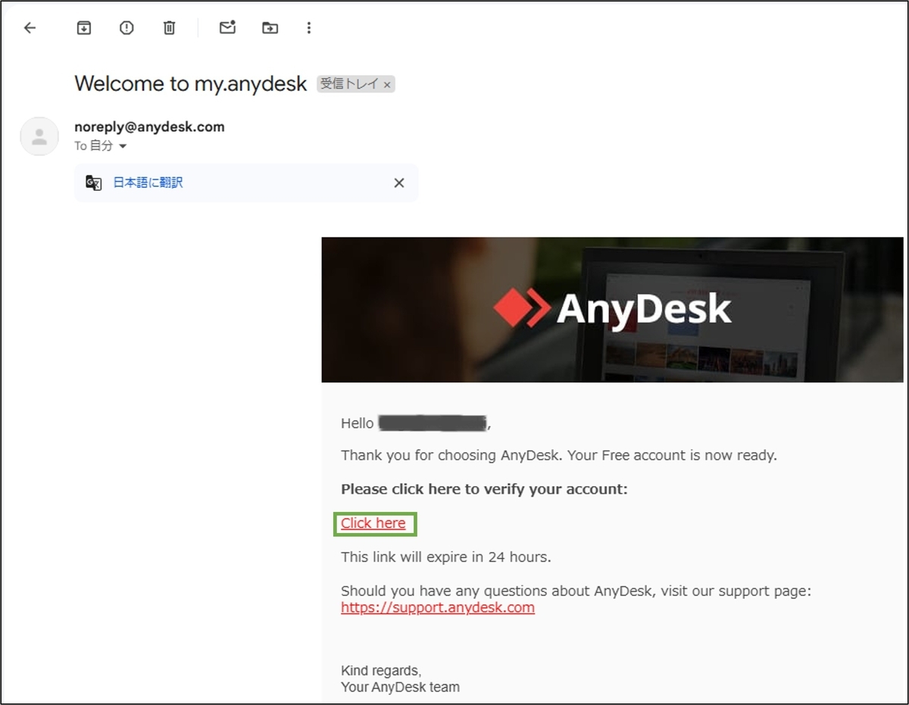Remove the 受信トレイ label with x
Viewport: 909px width, 705px height.
[387, 85]
